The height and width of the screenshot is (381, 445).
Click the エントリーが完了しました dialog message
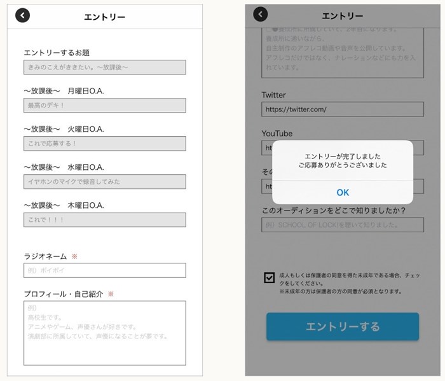(343, 160)
